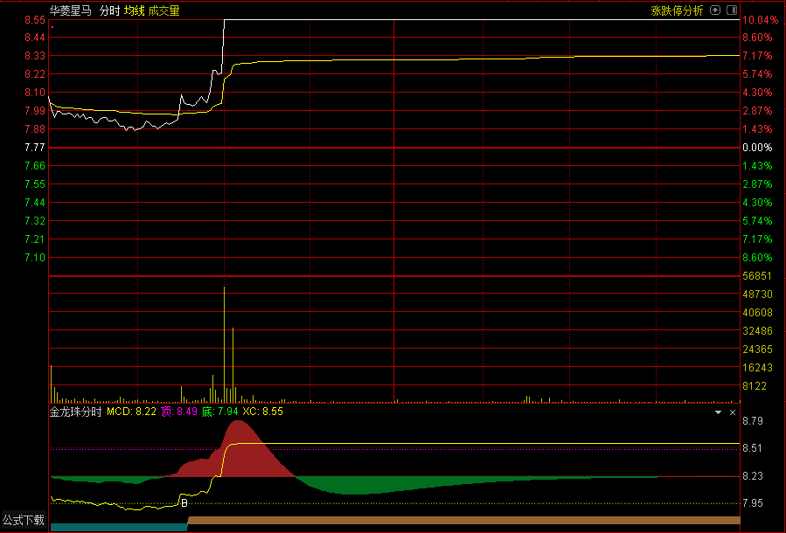Open the 涨跌停分析 analysis link
The height and width of the screenshot is (533, 786).
tap(677, 10)
